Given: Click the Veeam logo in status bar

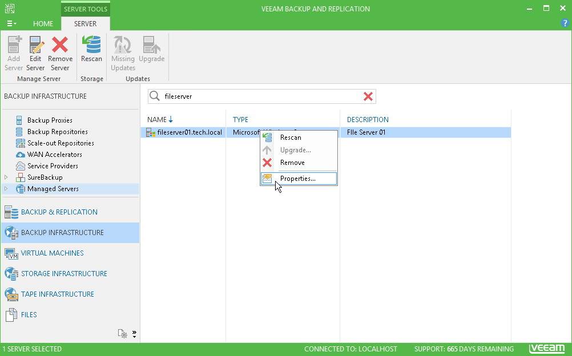Looking at the screenshot, I should pos(547,349).
